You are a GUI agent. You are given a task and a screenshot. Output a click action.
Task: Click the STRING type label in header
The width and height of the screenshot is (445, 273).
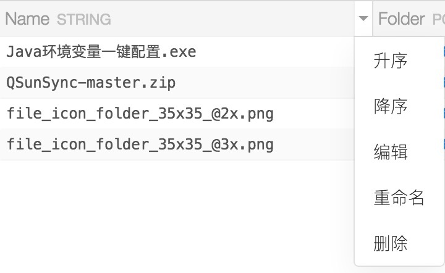click(83, 20)
